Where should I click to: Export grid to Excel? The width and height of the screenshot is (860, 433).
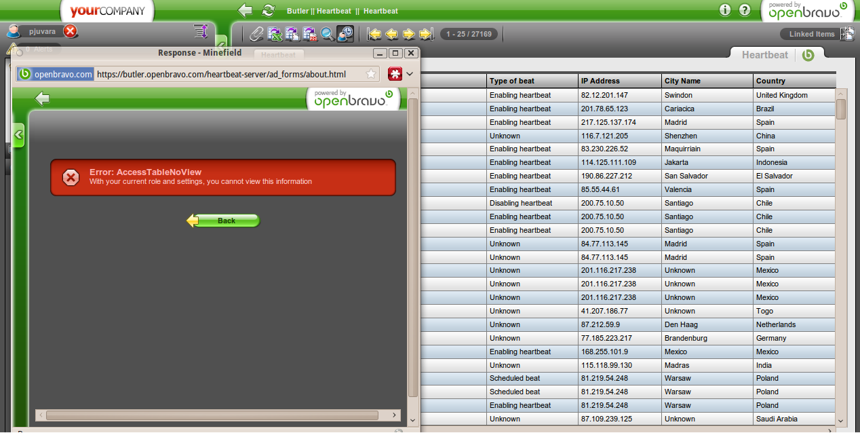[x=275, y=33]
